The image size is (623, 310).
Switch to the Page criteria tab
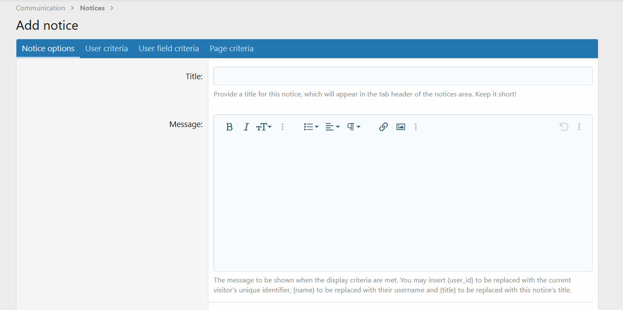point(232,48)
